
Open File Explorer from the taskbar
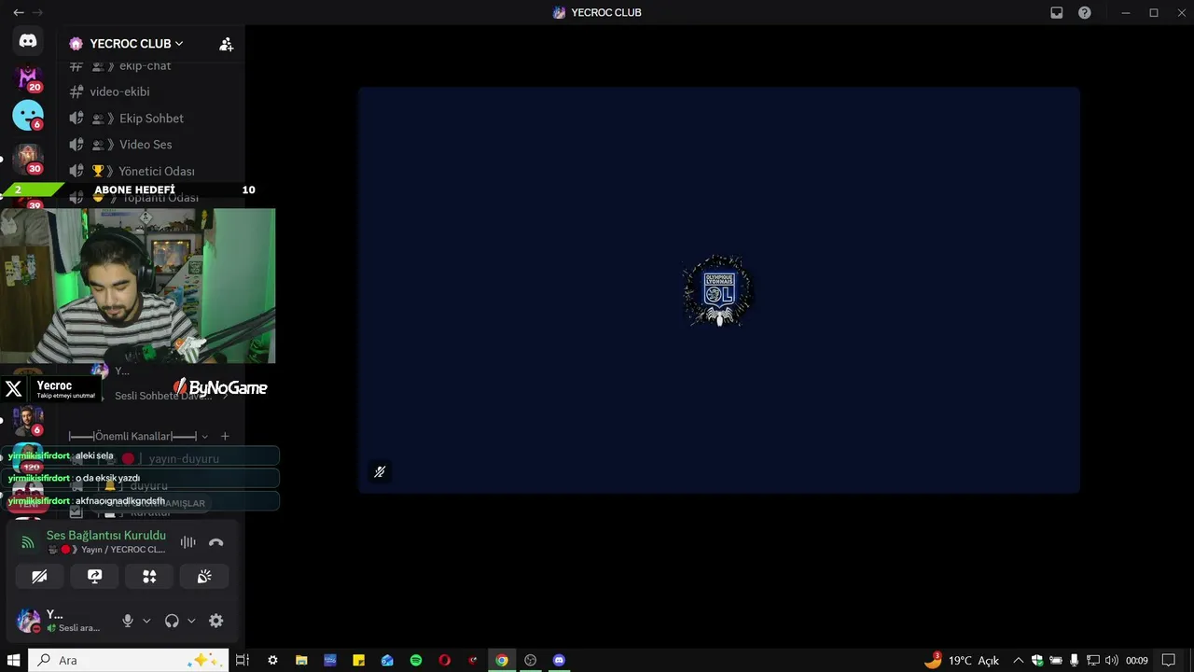click(301, 660)
